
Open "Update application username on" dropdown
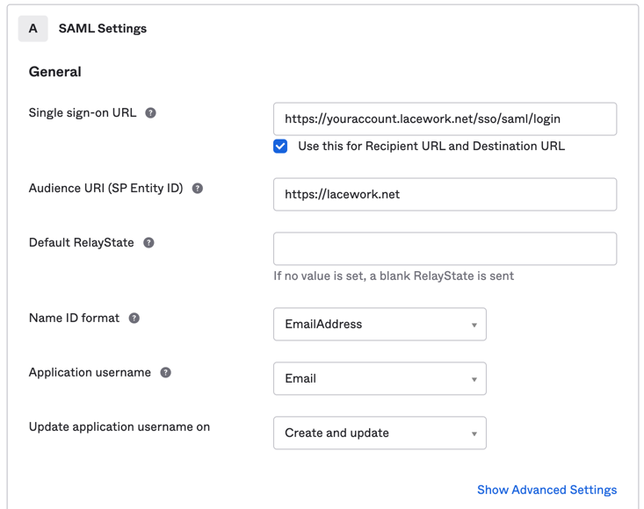point(380,434)
